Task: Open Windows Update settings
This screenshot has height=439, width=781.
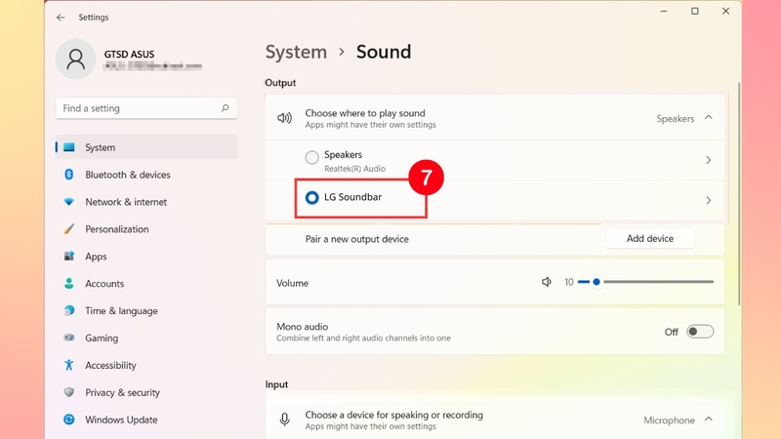Action: pos(146,419)
